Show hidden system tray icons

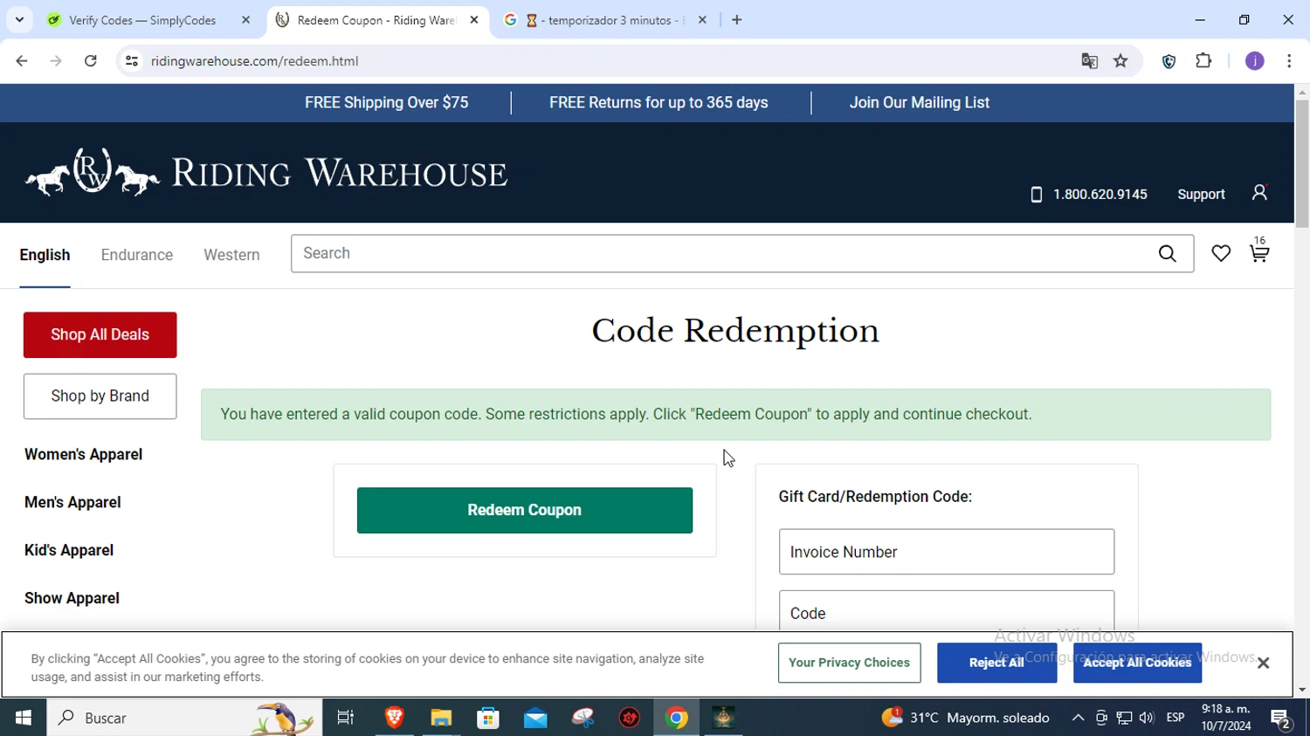click(1078, 718)
